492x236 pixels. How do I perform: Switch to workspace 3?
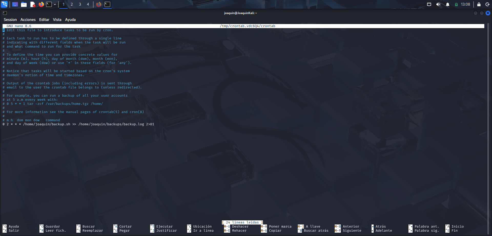(x=80, y=4)
